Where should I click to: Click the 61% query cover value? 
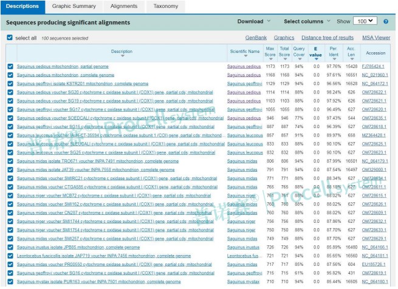click(x=299, y=273)
